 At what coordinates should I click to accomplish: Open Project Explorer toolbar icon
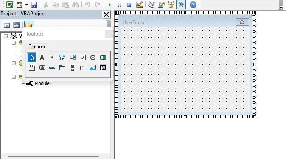[151, 5]
